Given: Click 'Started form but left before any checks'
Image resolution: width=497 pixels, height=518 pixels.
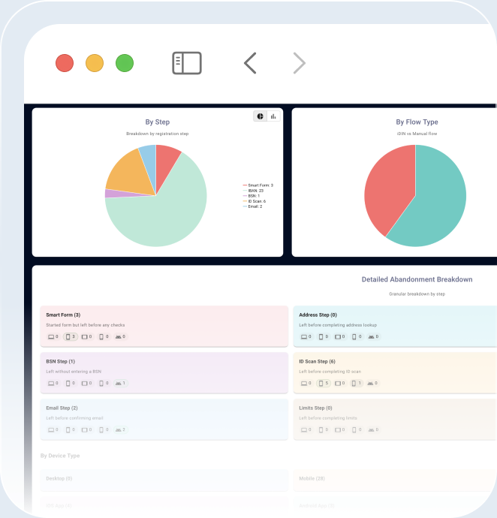Looking at the screenshot, I should click(x=86, y=325).
